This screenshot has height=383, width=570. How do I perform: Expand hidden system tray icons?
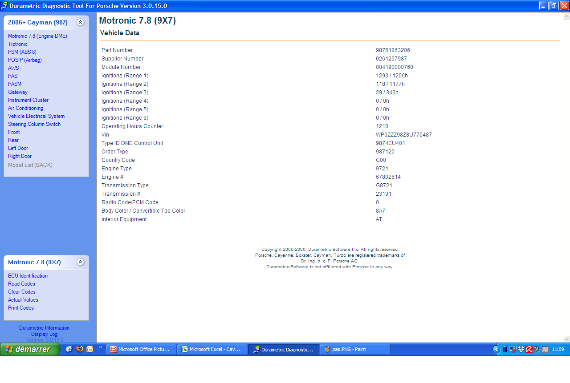click(x=497, y=349)
